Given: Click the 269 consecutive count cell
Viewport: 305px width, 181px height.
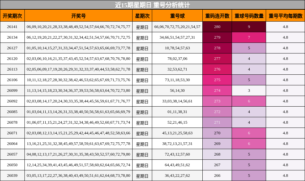Looking at the screenshot, I should click(x=217, y=144).
